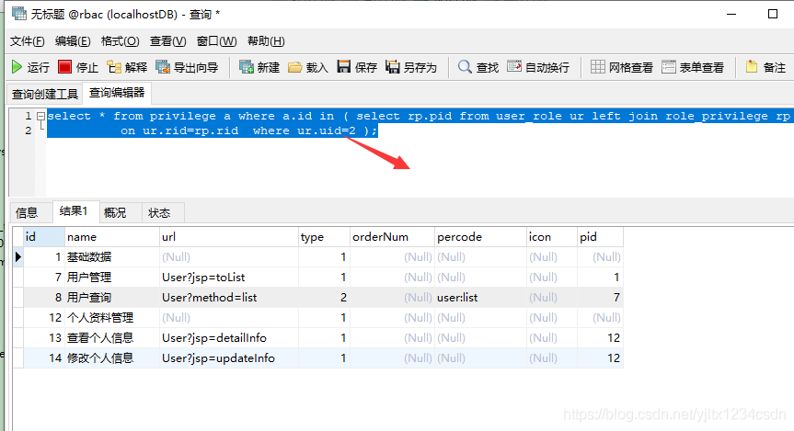The image size is (794, 431).
Task: Open the 帮助(H) menu
Action: tap(266, 41)
